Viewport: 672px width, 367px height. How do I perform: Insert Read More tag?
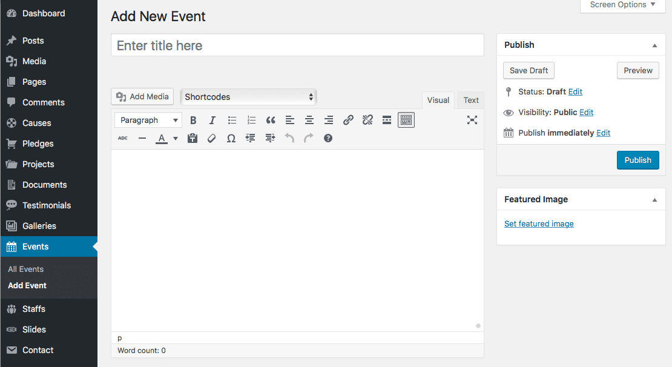[x=387, y=121]
